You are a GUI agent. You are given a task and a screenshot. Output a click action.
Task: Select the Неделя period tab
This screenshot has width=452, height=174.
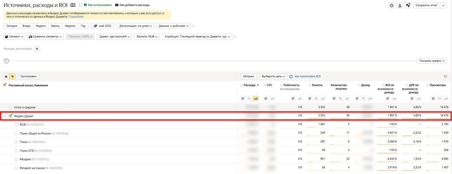click(40, 26)
